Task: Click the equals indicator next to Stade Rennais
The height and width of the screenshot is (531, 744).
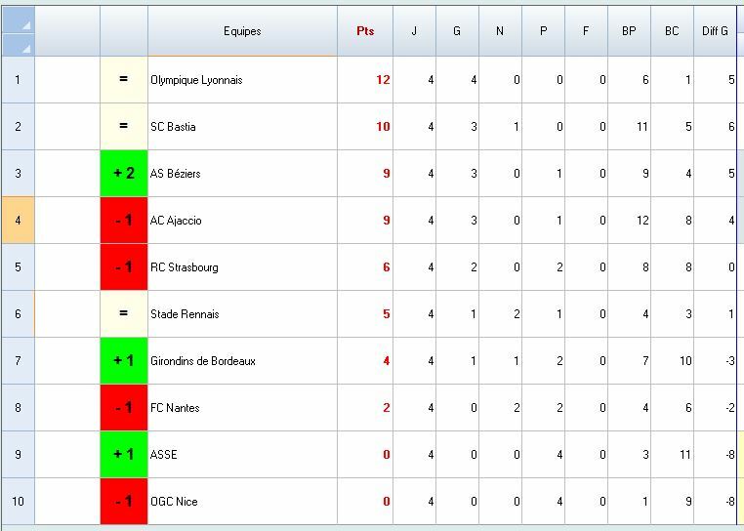Action: [124, 314]
